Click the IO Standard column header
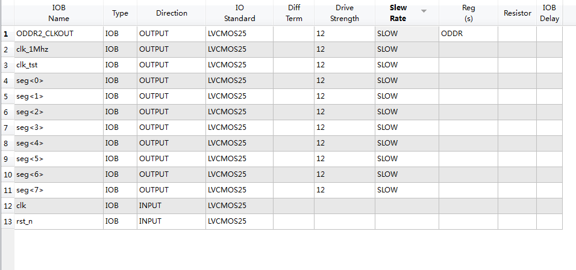Image resolution: width=576 pixels, height=270 pixels. (x=239, y=13)
